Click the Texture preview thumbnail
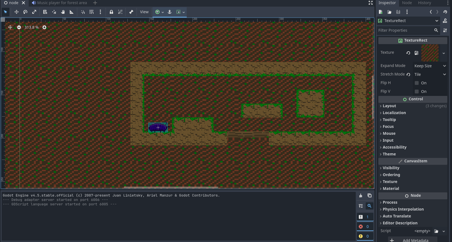 (x=430, y=53)
